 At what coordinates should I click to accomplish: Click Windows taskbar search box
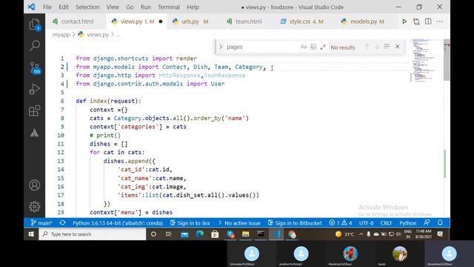tap(93, 234)
